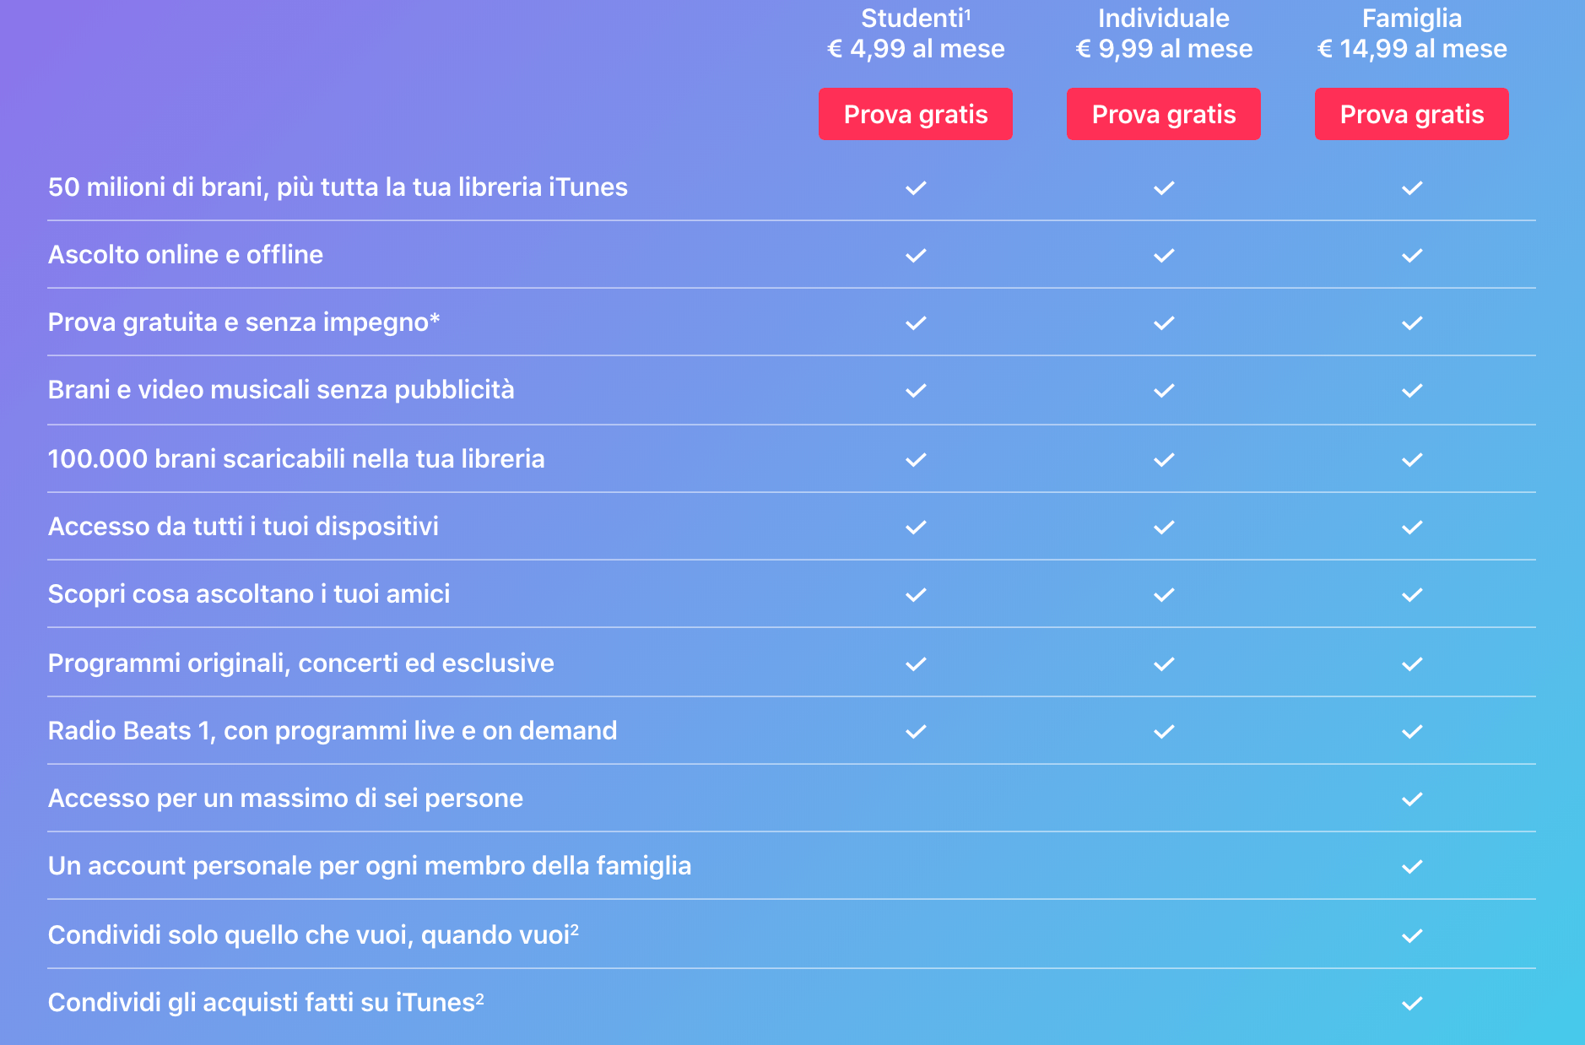Click the Studenti plan heading
Image resolution: width=1585 pixels, height=1045 pixels.
click(915, 19)
